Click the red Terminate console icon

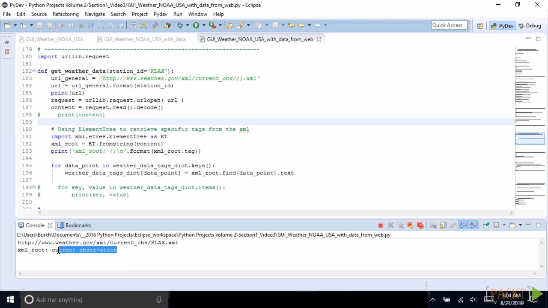tap(381, 225)
